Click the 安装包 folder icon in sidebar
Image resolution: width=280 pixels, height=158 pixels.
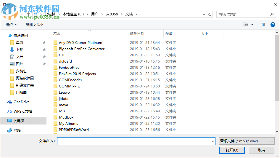click(12, 71)
